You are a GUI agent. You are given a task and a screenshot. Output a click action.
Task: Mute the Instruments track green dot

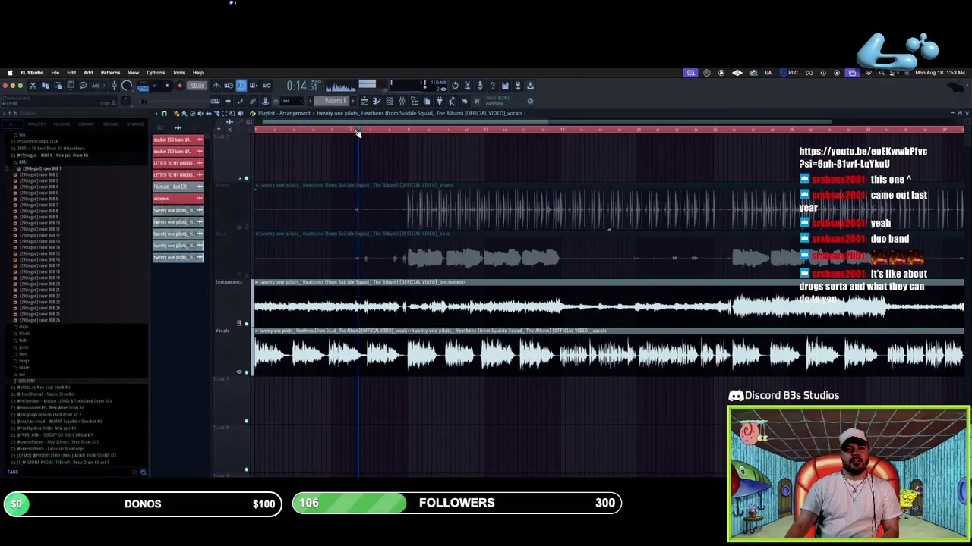246,323
